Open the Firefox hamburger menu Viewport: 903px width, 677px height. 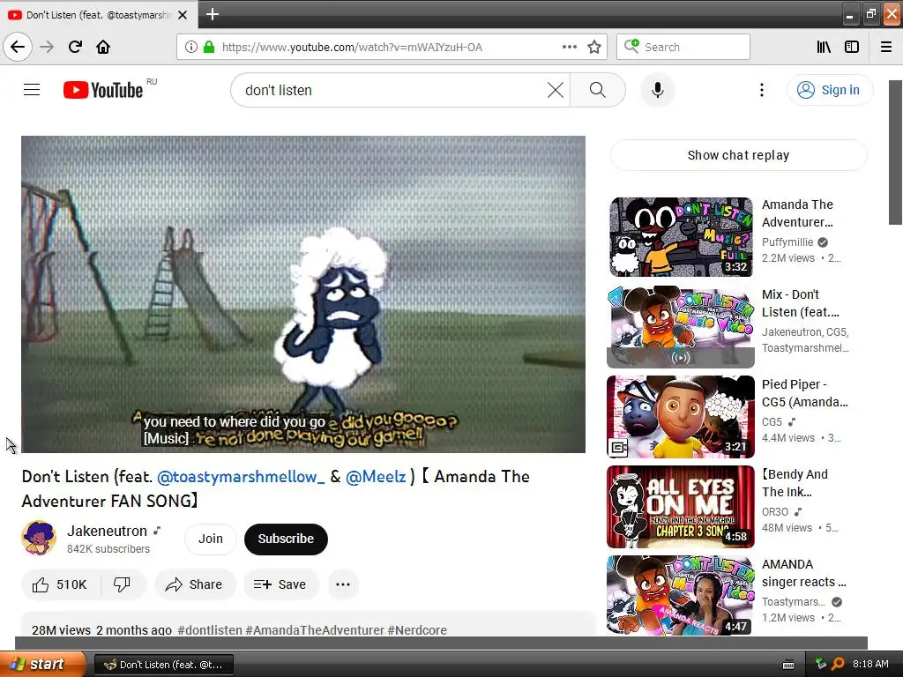click(886, 47)
